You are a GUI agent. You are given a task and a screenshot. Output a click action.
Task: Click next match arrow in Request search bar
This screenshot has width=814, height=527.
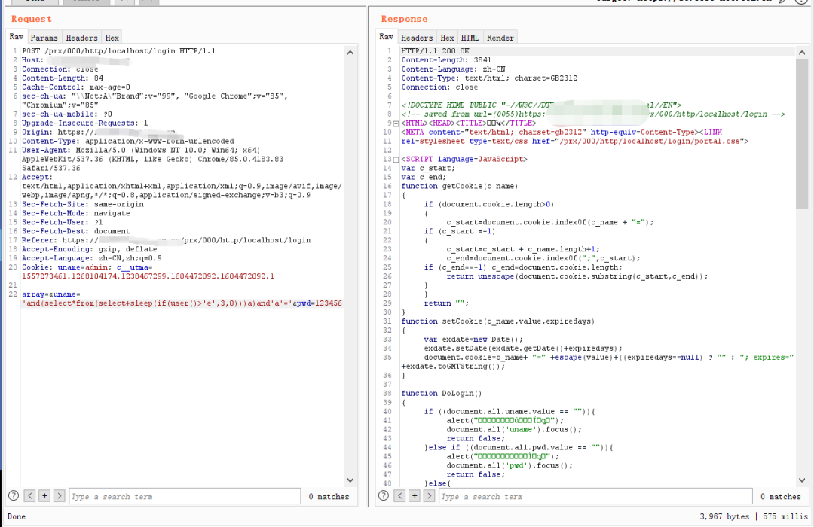pyautogui.click(x=60, y=496)
